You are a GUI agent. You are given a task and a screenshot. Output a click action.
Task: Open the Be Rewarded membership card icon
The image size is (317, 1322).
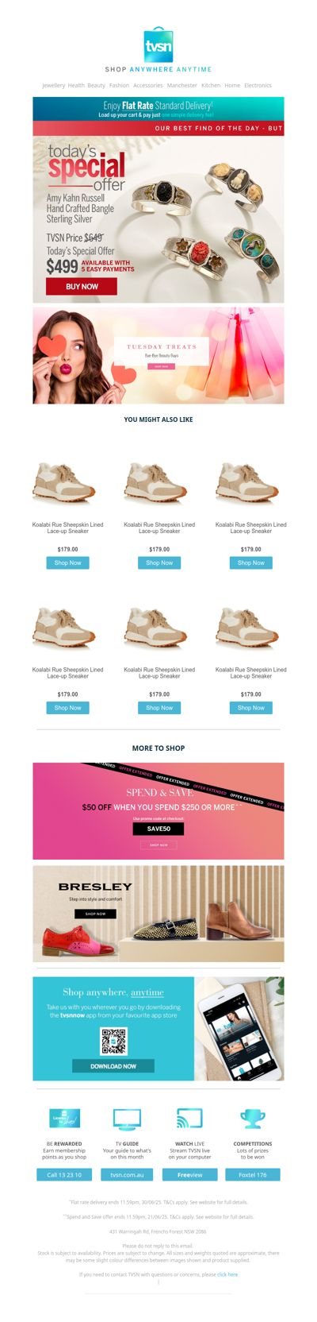[64, 1119]
